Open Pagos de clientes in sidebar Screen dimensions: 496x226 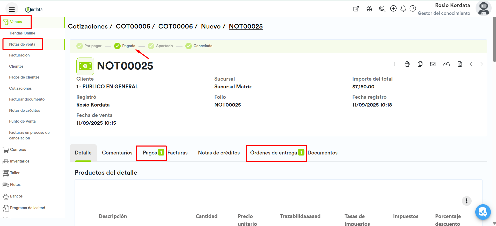point(24,77)
